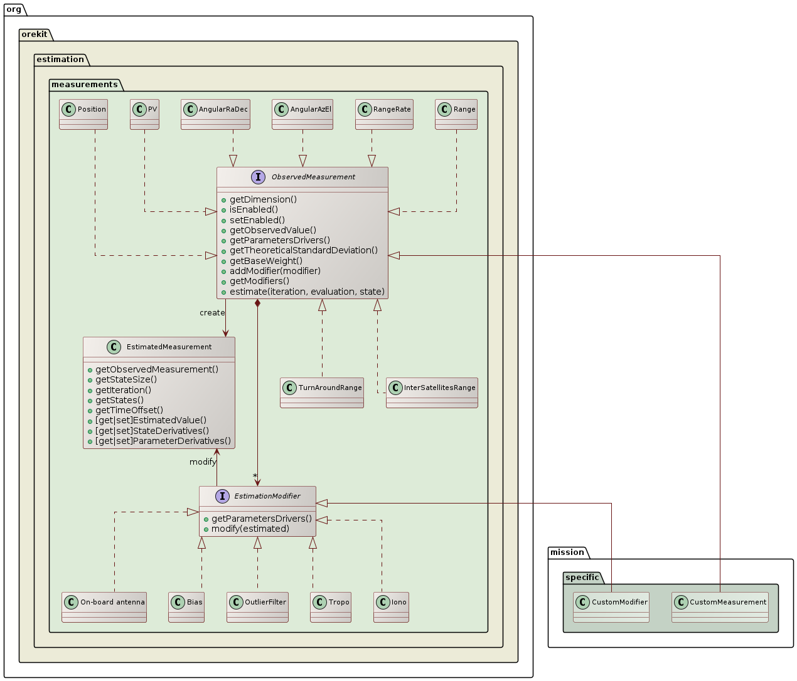The image size is (797, 681).
Task: Click the class icon on RangeRate
Action: point(365,109)
